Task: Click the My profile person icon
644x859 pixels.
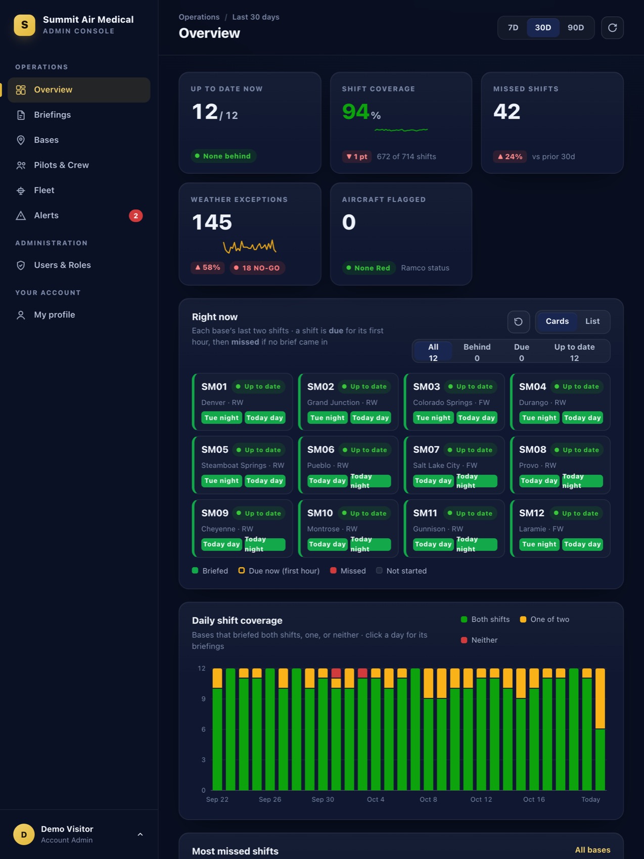Action: click(21, 315)
